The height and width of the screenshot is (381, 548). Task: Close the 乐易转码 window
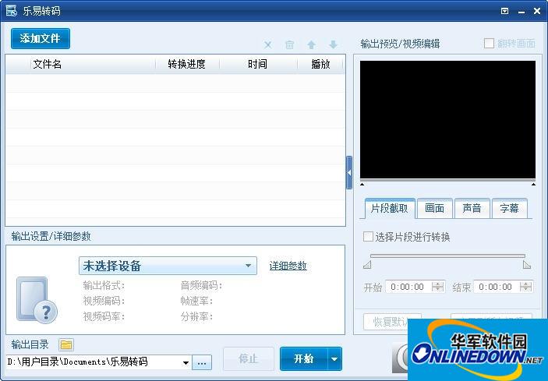537,11
